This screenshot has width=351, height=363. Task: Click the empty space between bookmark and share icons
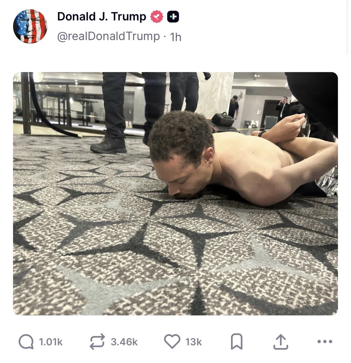coord(258,341)
